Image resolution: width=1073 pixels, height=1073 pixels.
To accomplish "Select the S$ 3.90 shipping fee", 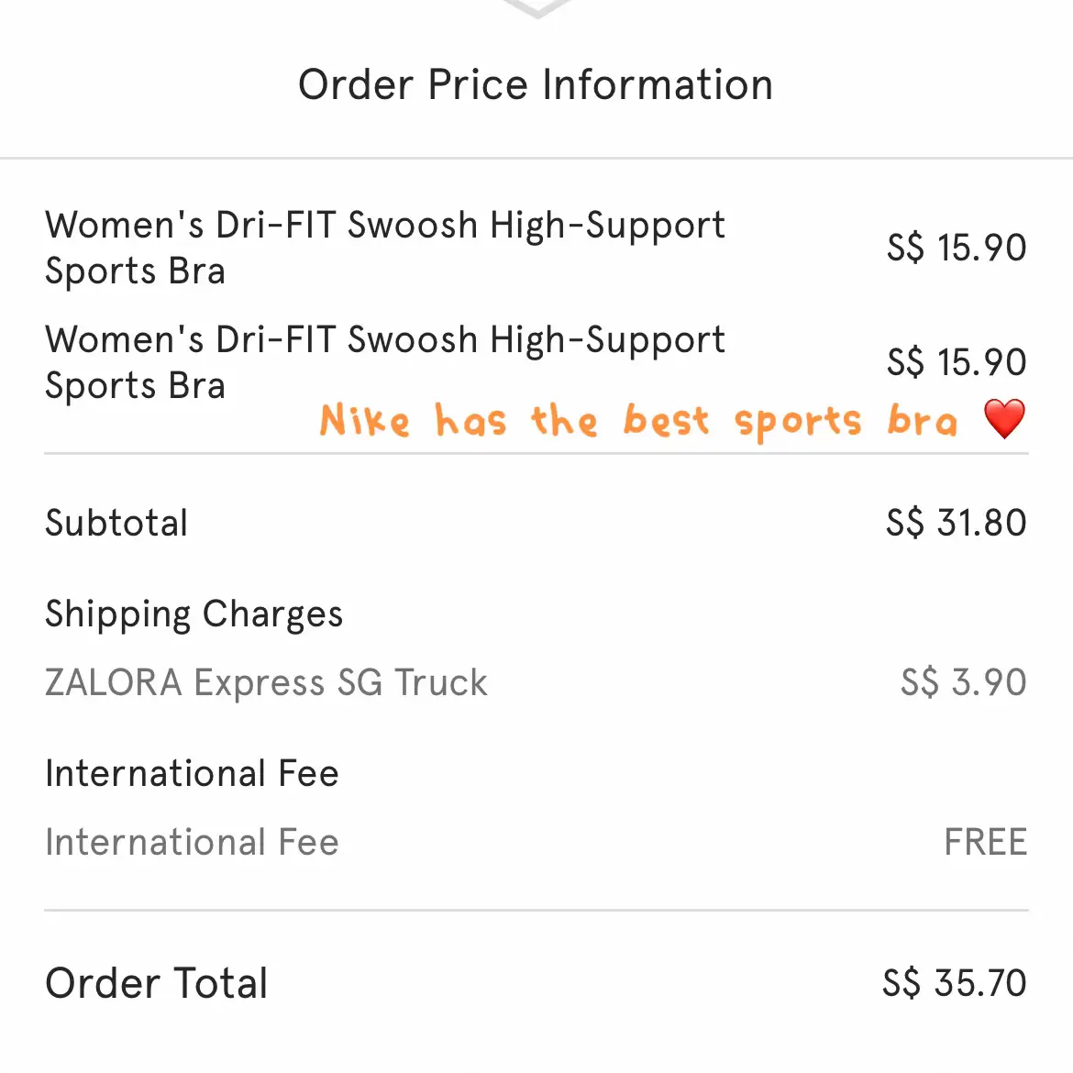I will coord(963,682).
